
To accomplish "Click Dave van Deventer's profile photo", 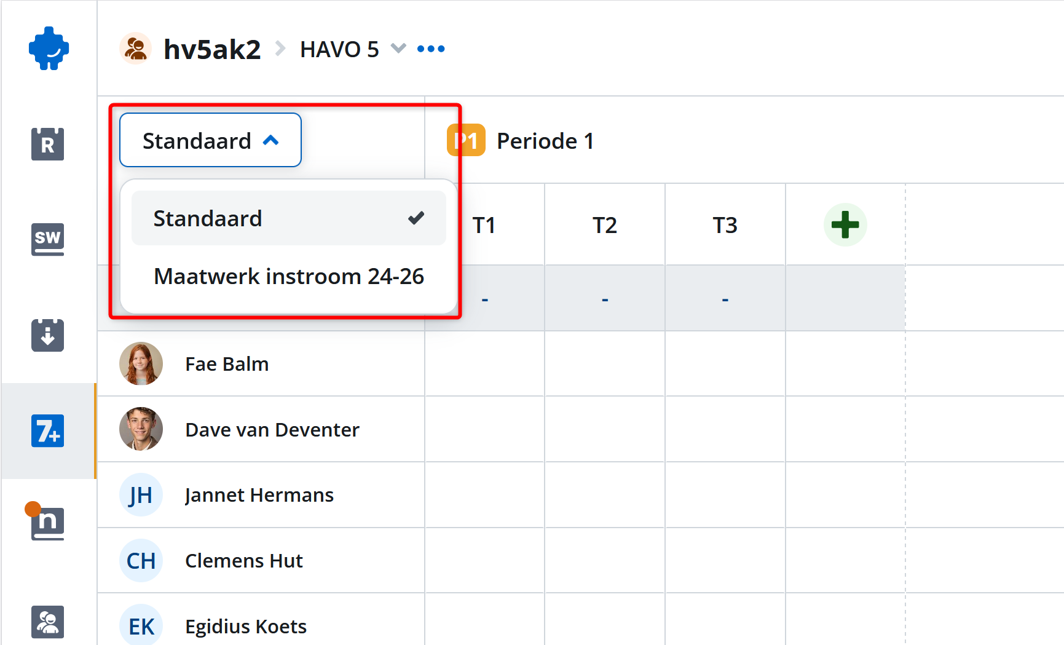I will (x=141, y=429).
